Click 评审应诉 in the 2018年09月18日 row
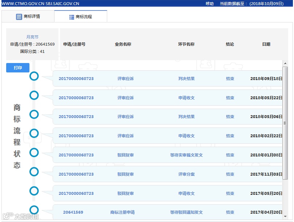Viewport: 294px width, 222px height. point(126,79)
